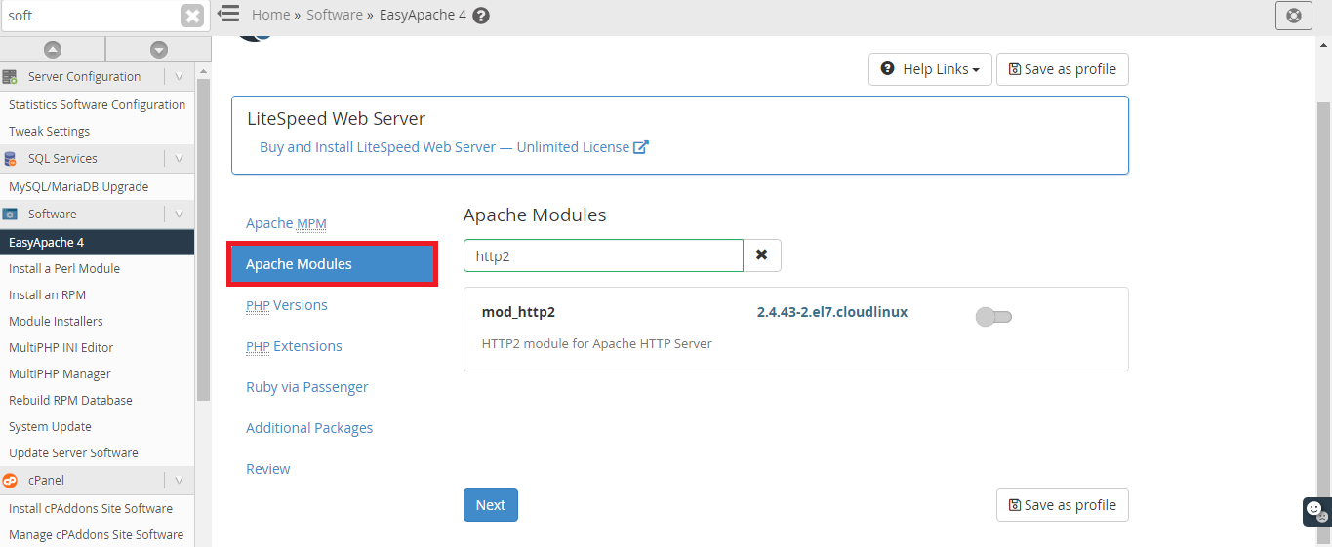Select EasyApache 4 in sidebar

[x=97, y=243]
